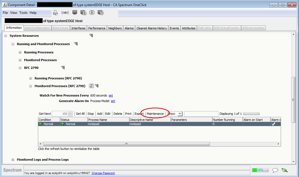Switch to the Interfaces tab

click(x=78, y=28)
